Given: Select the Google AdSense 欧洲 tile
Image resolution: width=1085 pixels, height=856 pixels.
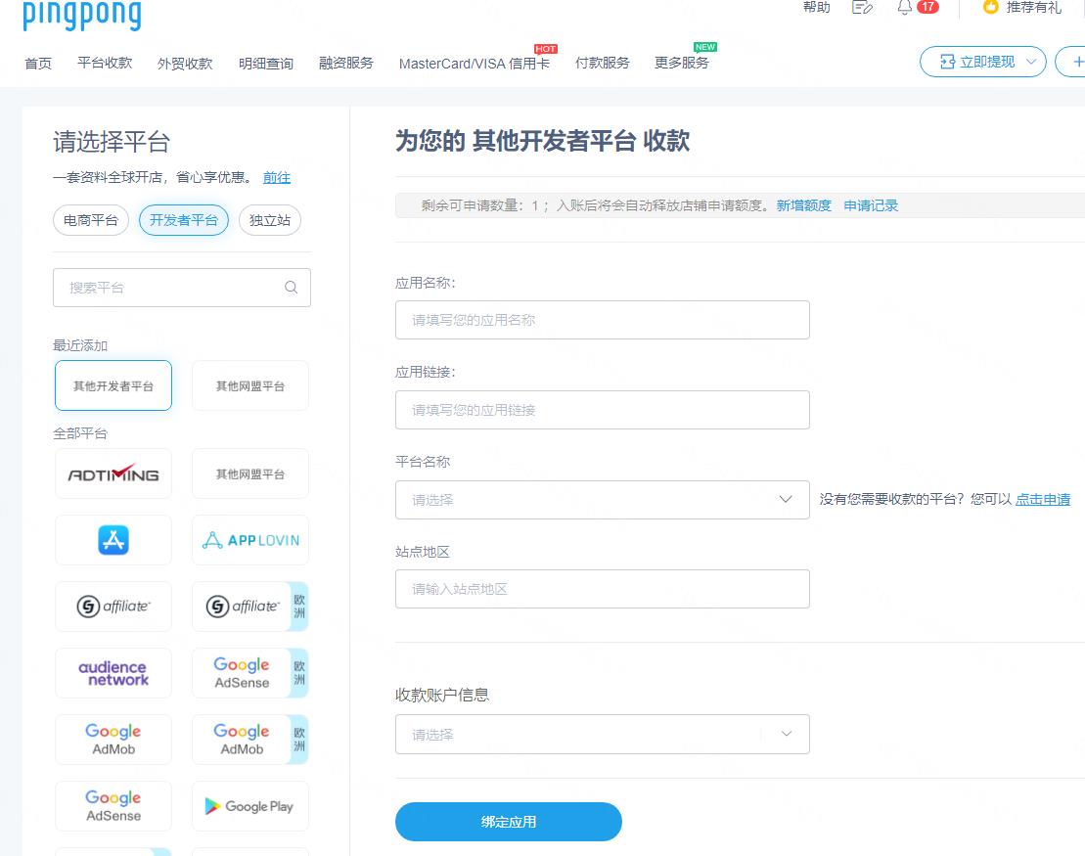Looking at the screenshot, I should (x=250, y=673).
